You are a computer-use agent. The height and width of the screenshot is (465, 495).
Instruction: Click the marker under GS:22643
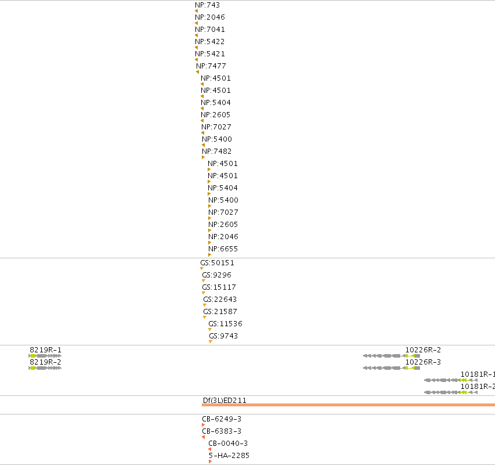click(205, 305)
